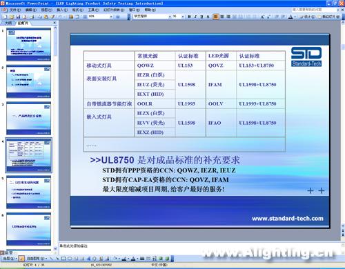This screenshot has height=269, width=345.
Task: Toggle Underline formatting button
Action: point(201,17)
